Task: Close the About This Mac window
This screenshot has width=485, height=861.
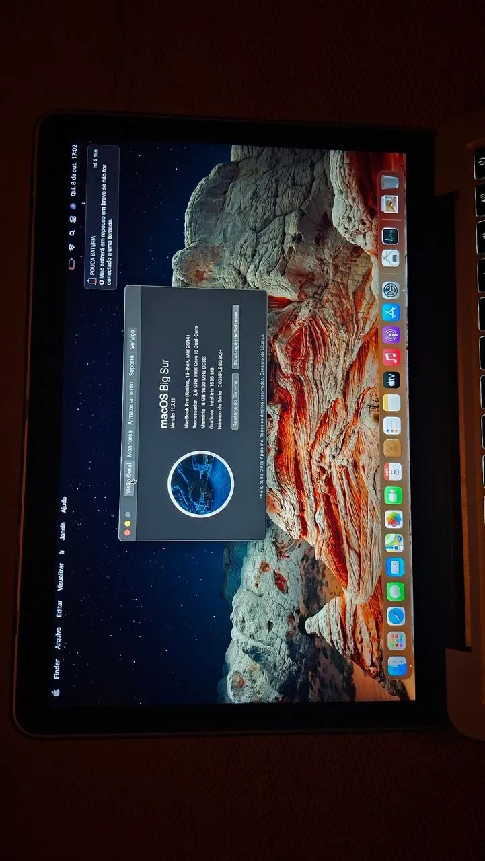Action: click(x=127, y=532)
